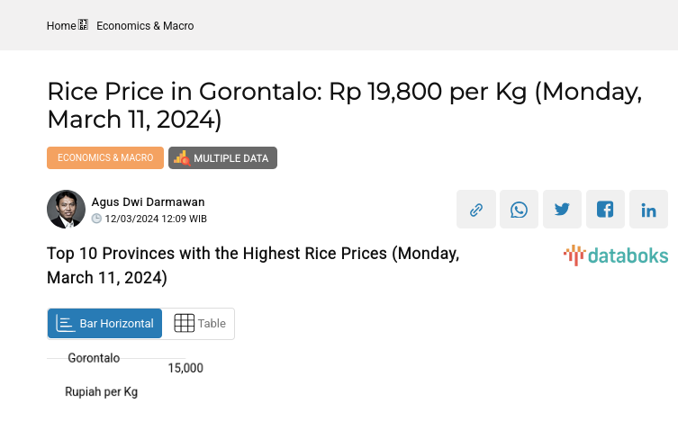Viewport: 678px width, 448px height.
Task: Share the article via WhatsApp
Action: (519, 210)
